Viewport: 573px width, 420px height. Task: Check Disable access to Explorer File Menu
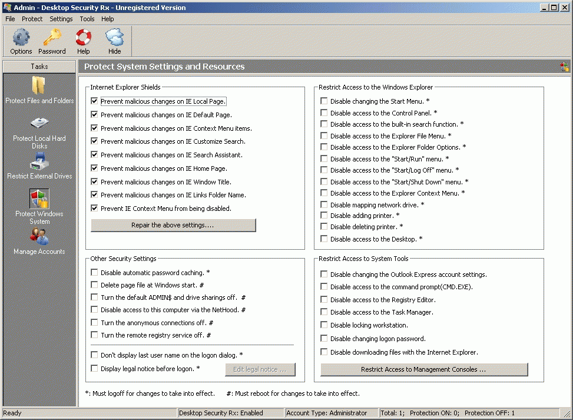(x=324, y=135)
